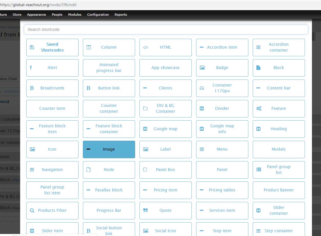321x236 pixels.
Task: Click the Badge picture icon
Action: [x=202, y=68]
